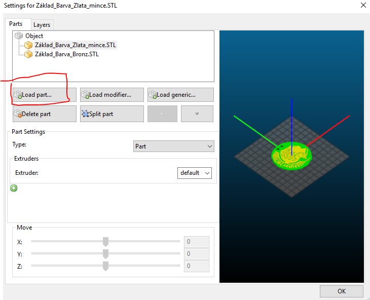Switch to the Parts tab

[16, 24]
